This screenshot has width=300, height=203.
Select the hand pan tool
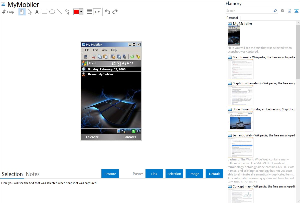click(x=22, y=12)
